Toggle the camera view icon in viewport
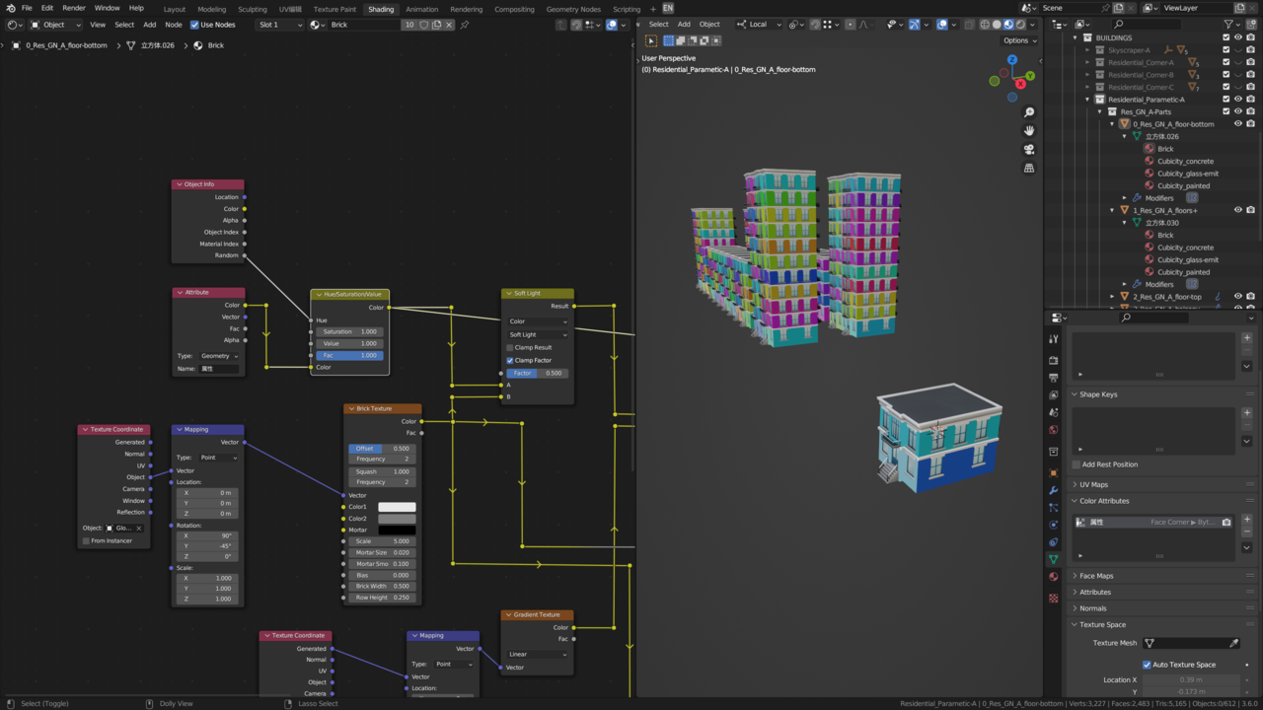1263x710 pixels. 1029,149
